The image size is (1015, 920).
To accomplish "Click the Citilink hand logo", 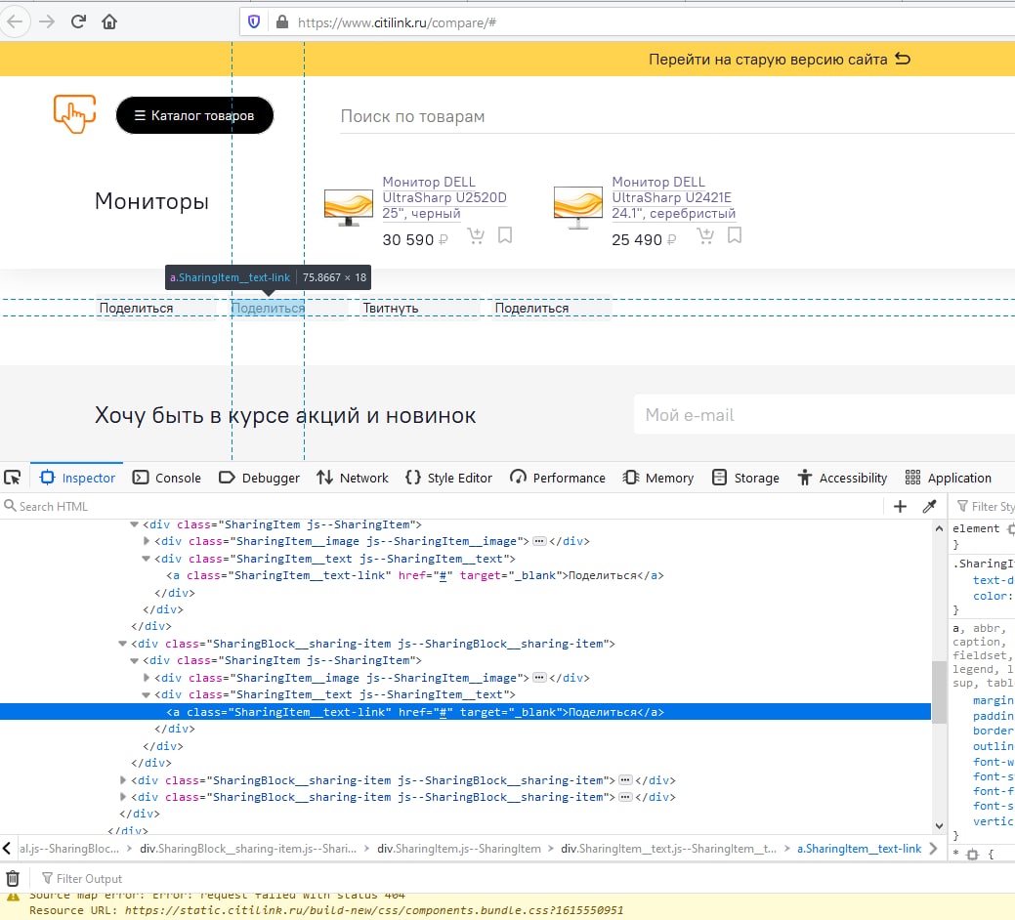I will (x=74, y=114).
